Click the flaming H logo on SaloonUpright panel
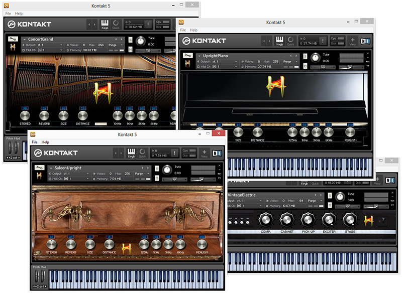 [127, 248]
